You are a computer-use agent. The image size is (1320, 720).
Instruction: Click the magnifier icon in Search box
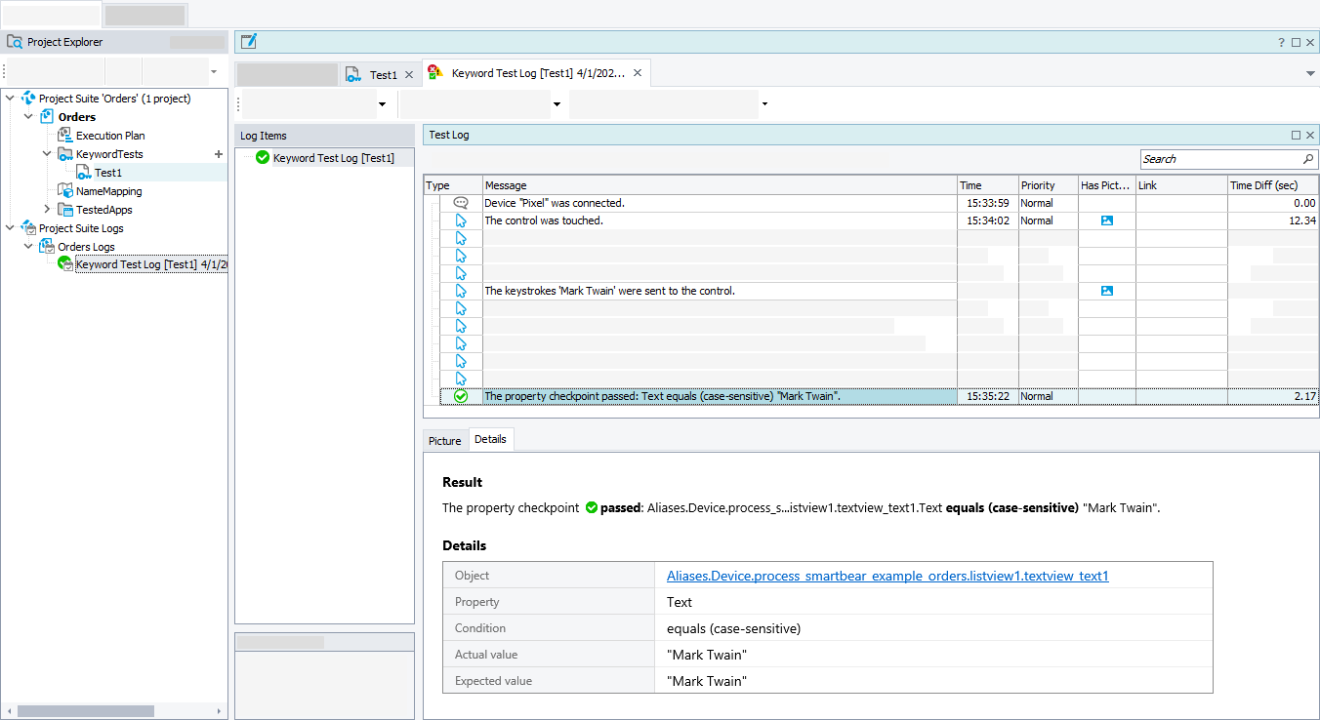1307,159
